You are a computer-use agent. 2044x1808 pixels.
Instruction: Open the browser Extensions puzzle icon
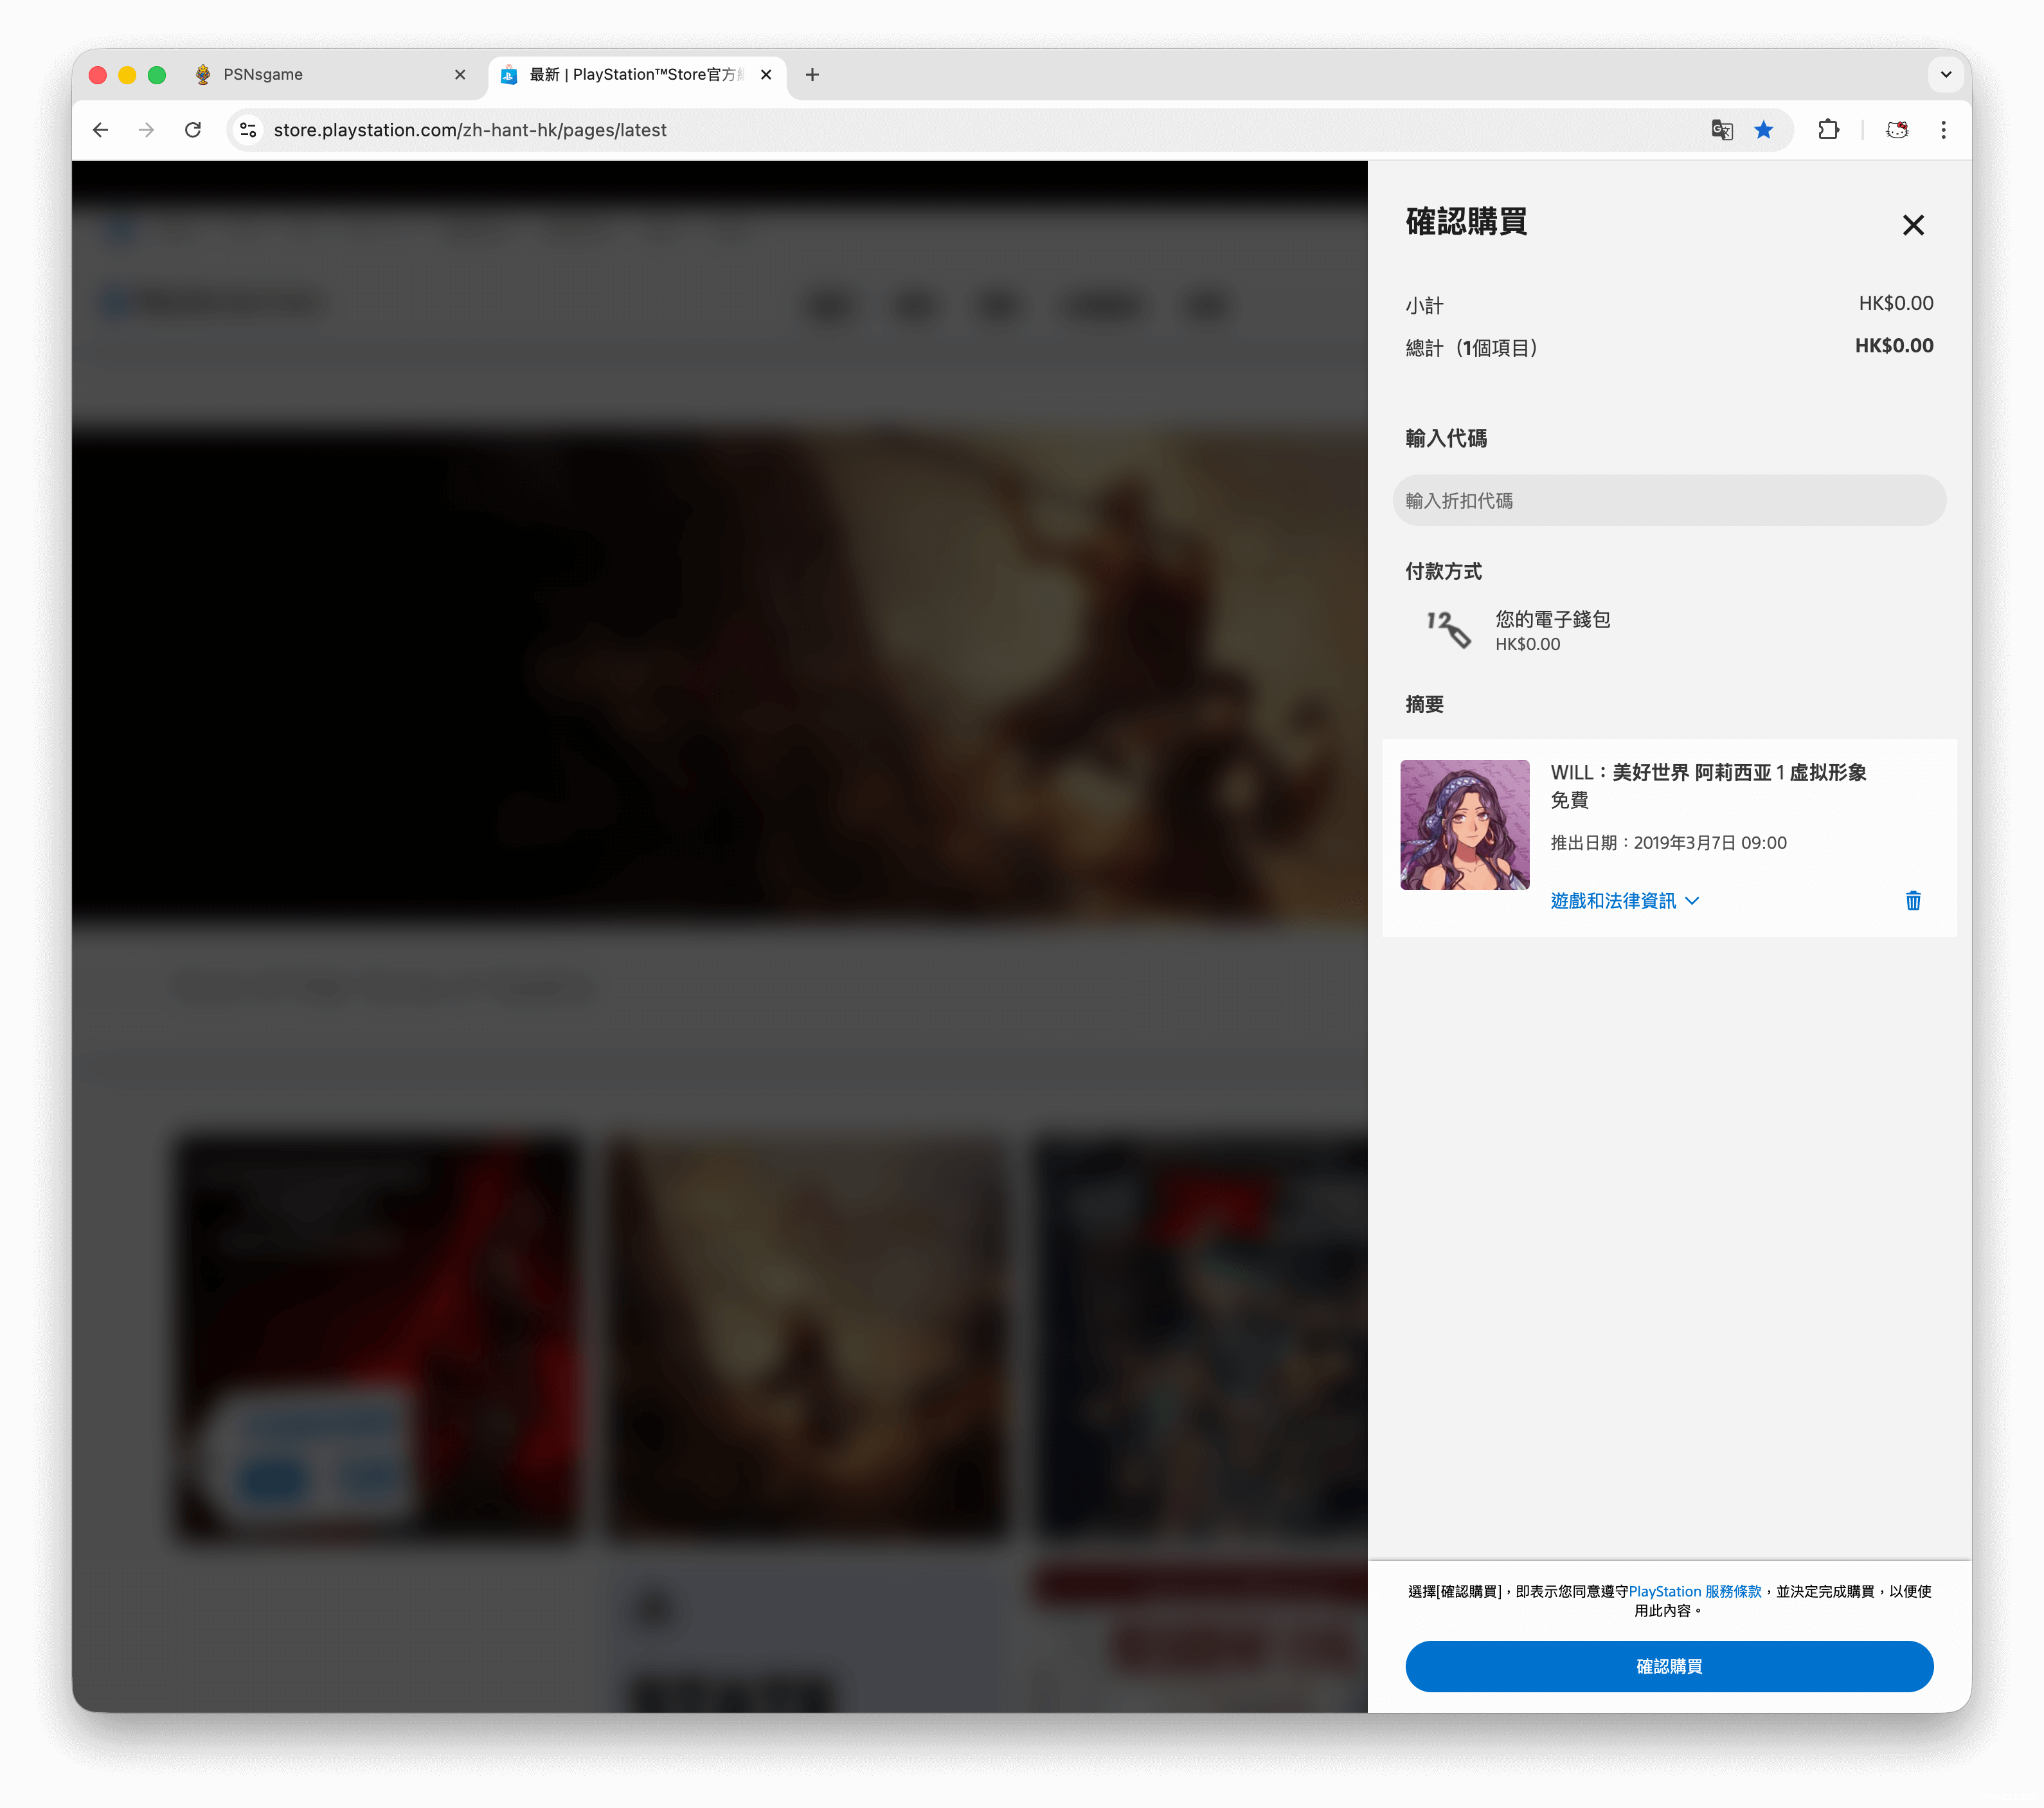pyautogui.click(x=1828, y=130)
